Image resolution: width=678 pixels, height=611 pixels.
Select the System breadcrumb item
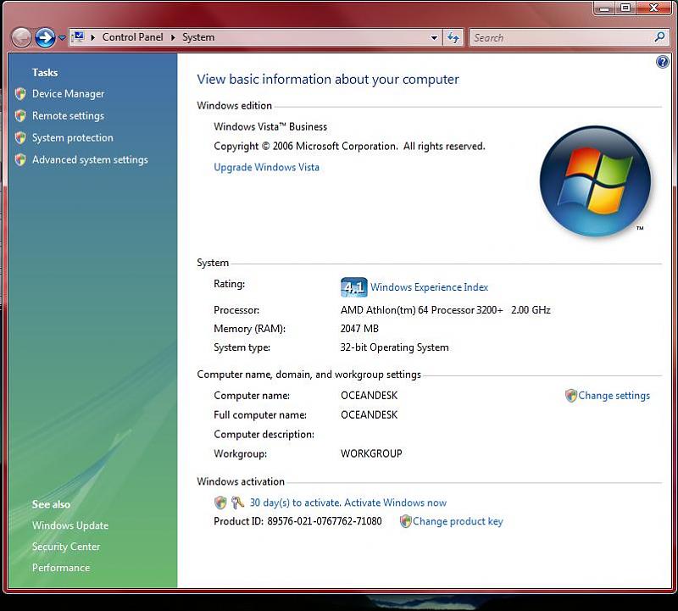tap(198, 37)
